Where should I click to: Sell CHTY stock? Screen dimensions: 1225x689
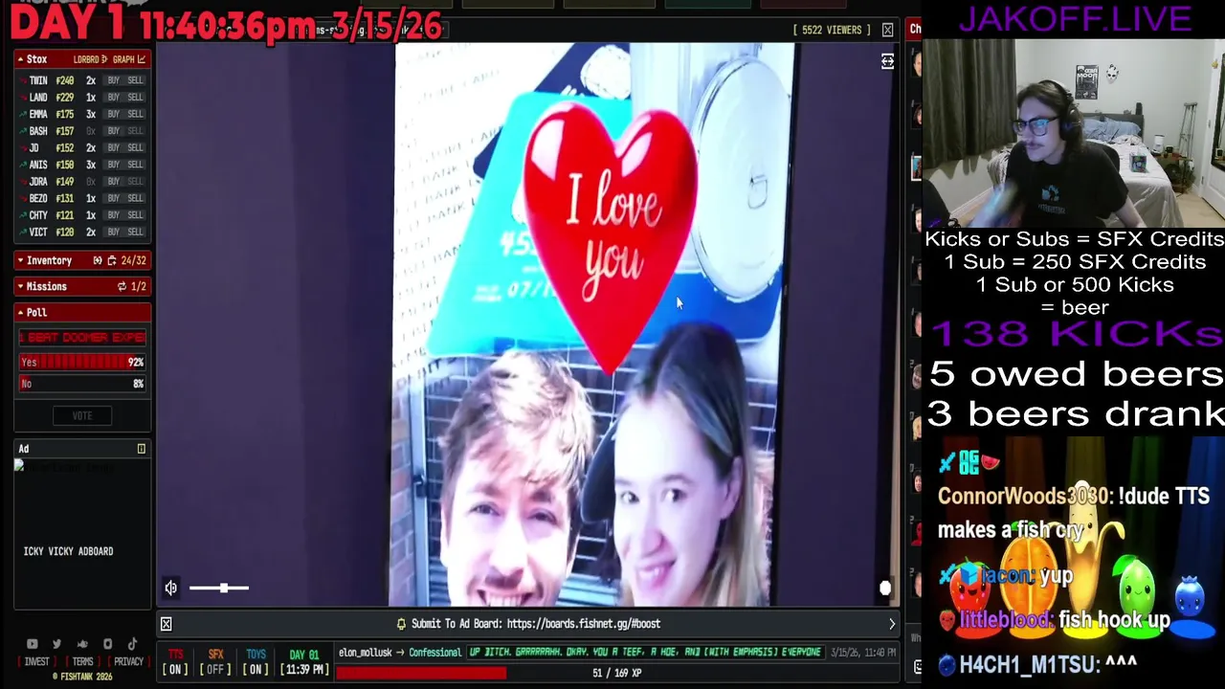click(135, 215)
